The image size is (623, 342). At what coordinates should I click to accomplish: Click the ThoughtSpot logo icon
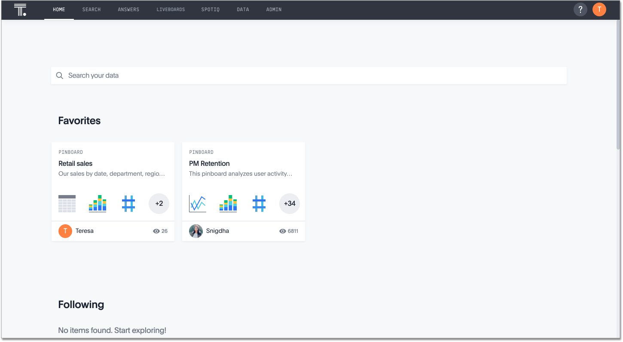(x=20, y=9)
